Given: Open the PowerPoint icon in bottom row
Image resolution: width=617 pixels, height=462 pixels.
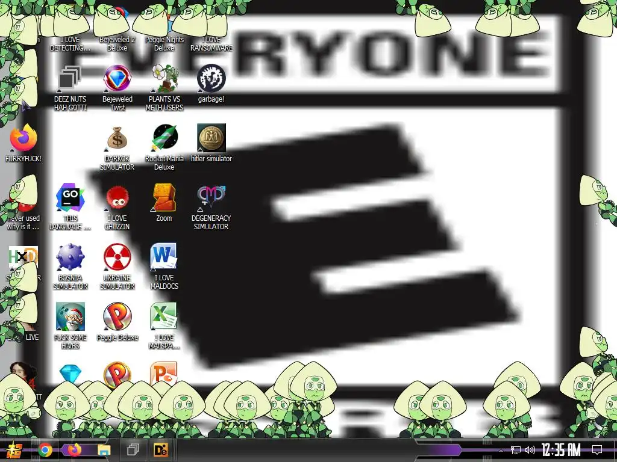Looking at the screenshot, I should pyautogui.click(x=164, y=373).
